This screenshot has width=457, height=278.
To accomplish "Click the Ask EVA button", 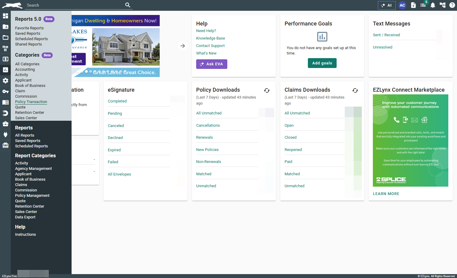I will tap(212, 64).
